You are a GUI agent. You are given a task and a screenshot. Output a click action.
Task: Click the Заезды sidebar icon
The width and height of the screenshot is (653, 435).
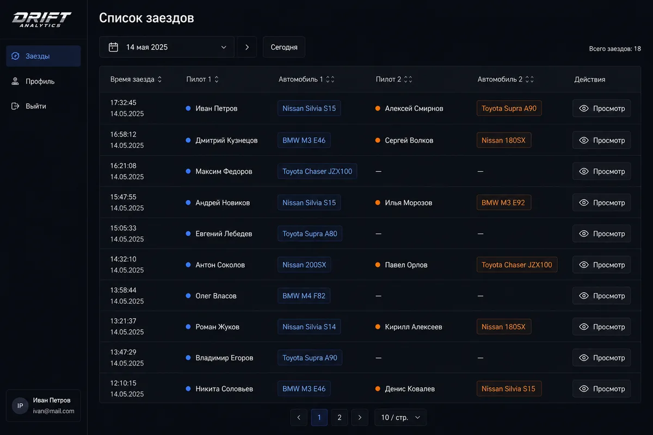[15, 56]
